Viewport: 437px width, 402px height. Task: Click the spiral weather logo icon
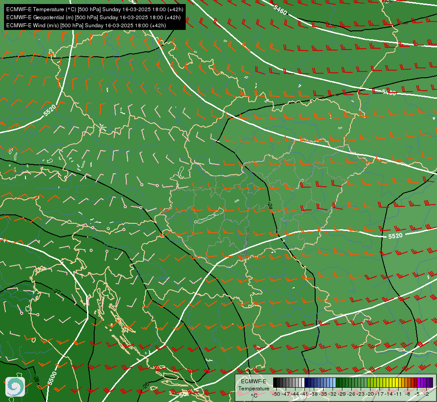15,387
